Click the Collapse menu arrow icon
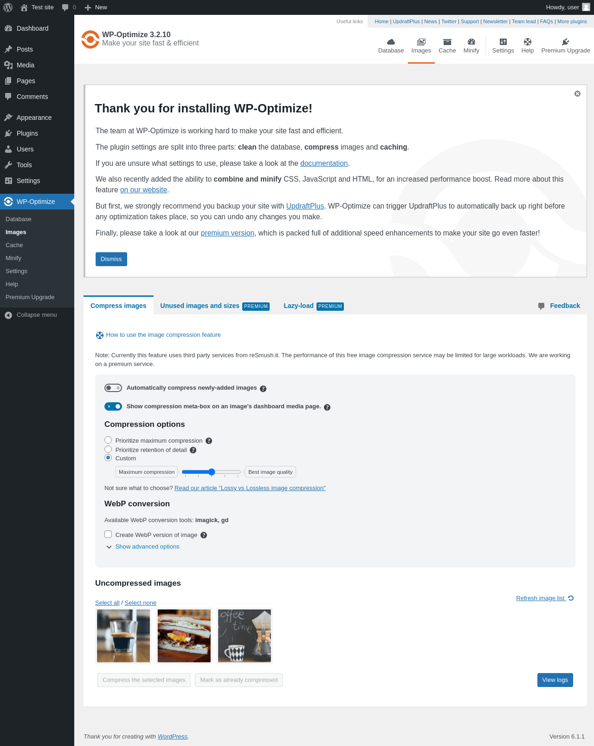Screen dimensions: 594x746 point(8,315)
